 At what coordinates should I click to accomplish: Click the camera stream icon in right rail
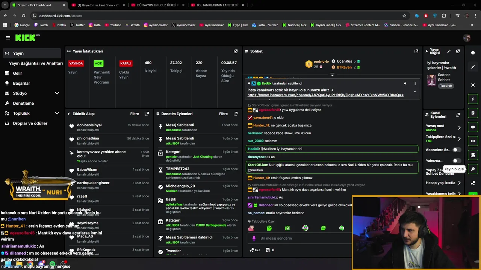coord(473,155)
